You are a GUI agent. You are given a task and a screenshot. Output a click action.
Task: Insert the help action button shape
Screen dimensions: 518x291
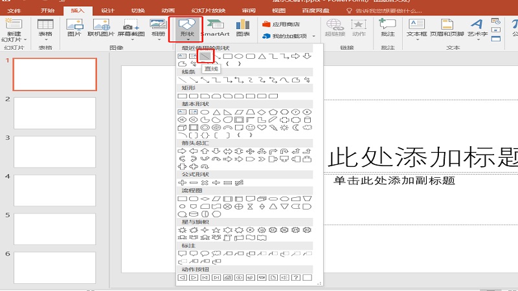pos(296,277)
